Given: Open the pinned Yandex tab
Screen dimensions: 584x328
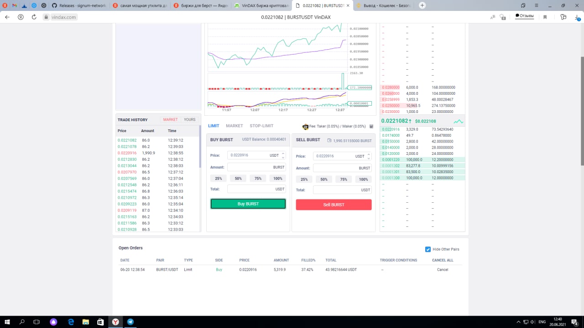Looking at the screenshot, I should [x=5, y=5].
